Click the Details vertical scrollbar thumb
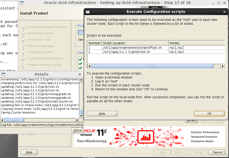The image size is (229, 158). tap(81, 112)
